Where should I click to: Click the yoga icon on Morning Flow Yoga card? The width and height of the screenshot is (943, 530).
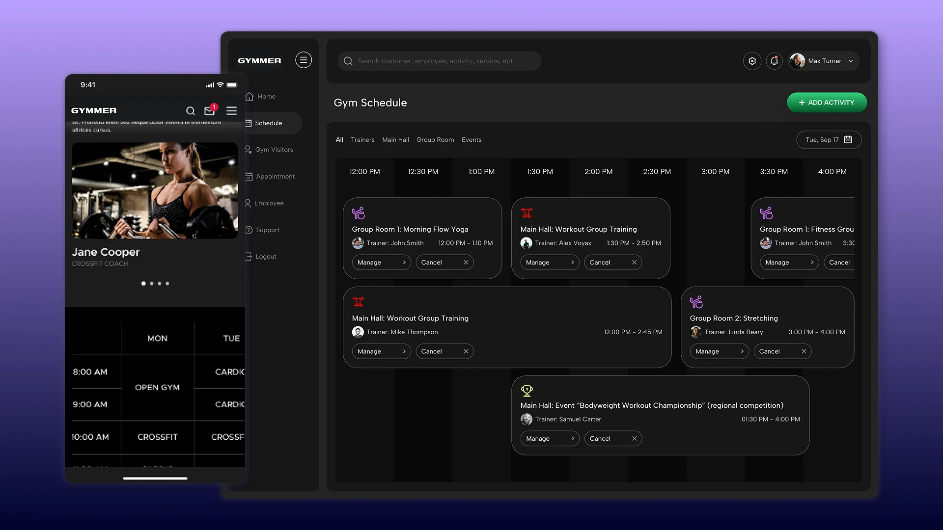[x=359, y=213]
